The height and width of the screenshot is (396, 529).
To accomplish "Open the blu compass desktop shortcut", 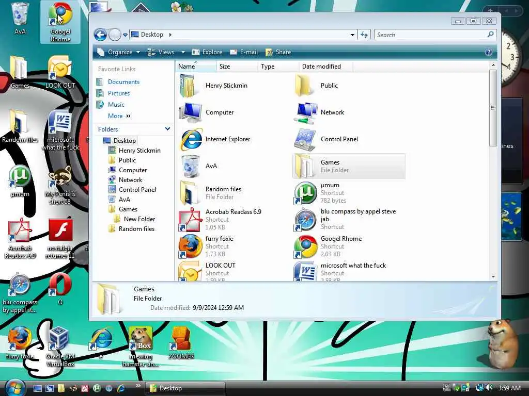I will 20,293.
